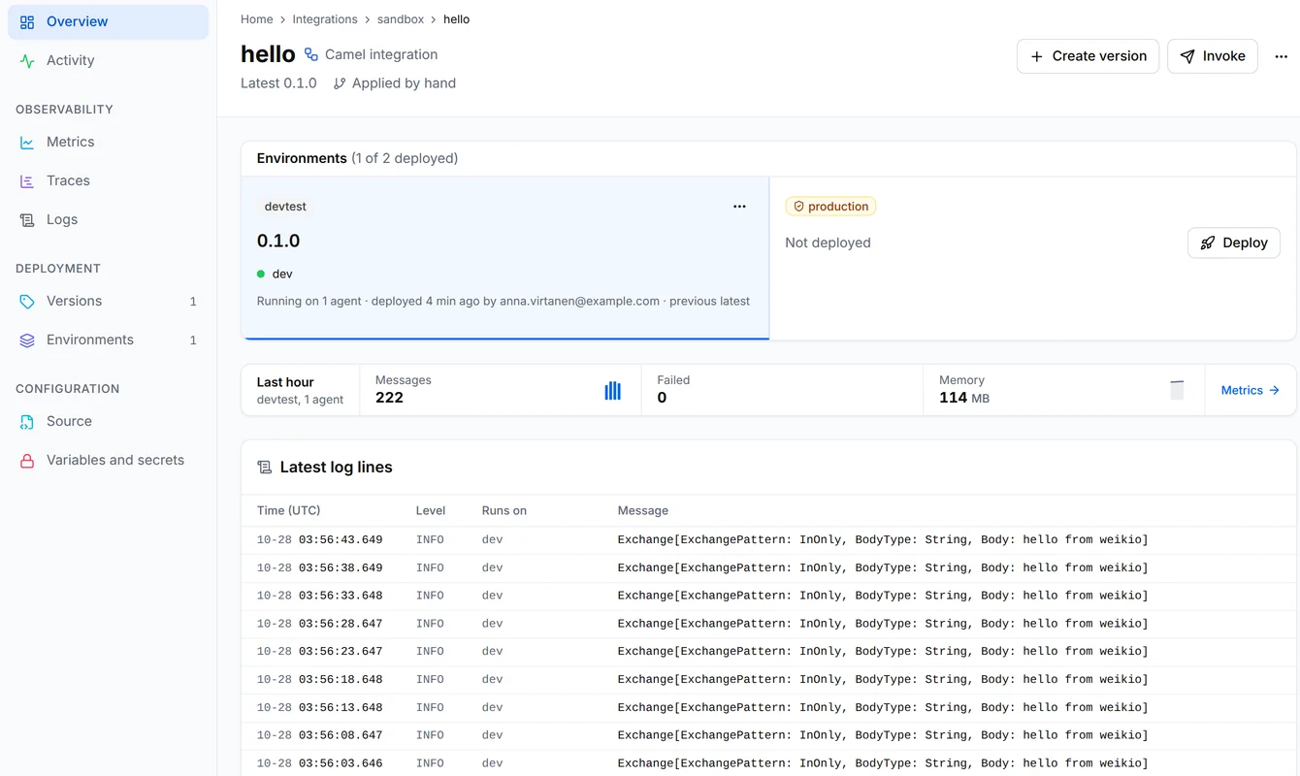
Task: Click the Logs sidebar icon
Action: coord(27,220)
